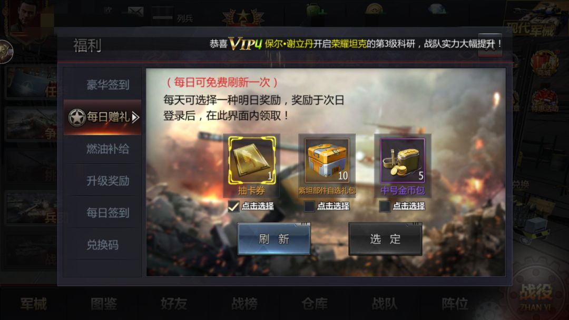
Task: Check 点击选择 under 中号金币包
Action: (385, 206)
